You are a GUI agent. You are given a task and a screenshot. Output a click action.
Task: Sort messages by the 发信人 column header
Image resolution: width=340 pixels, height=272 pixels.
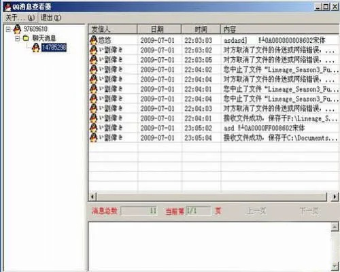(113, 29)
